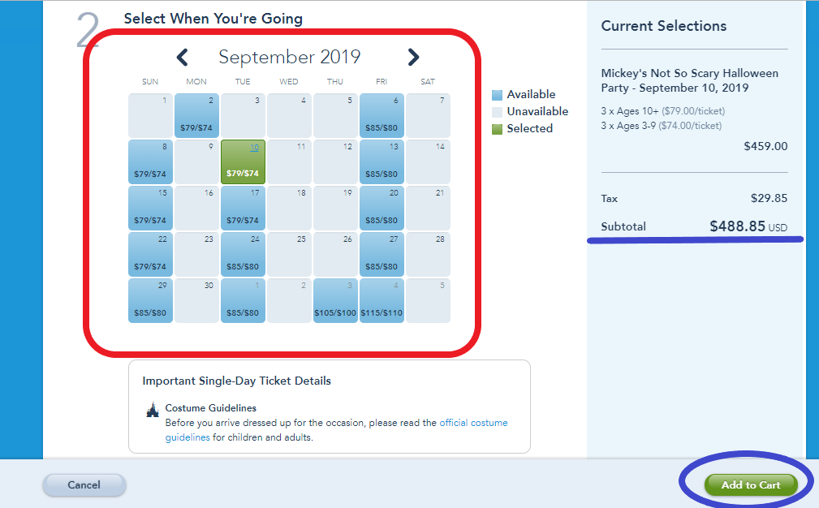Viewport: 819px width, 508px height.
Task: Click the castle icon beside Costume Guidelines
Action: [152, 410]
